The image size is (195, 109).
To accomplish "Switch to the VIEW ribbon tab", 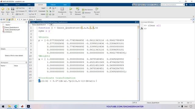I will coord(65,5).
